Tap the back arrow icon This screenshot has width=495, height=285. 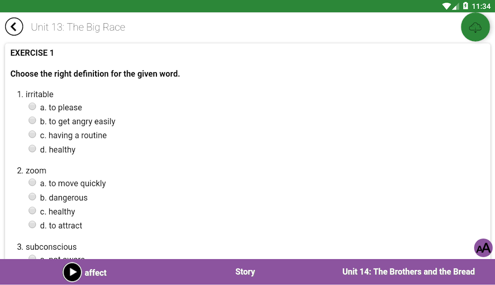14,27
